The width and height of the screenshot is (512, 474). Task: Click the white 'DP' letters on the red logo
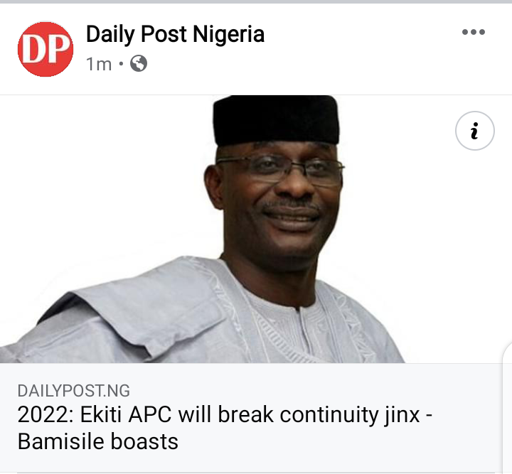[46, 49]
